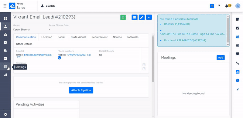Switch to Other Details tab

pos(24,44)
